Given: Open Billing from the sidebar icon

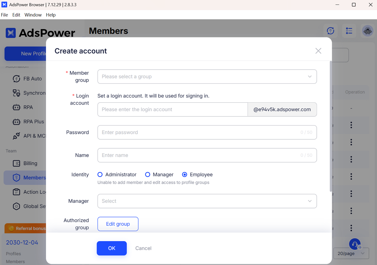Looking at the screenshot, I should [17, 163].
